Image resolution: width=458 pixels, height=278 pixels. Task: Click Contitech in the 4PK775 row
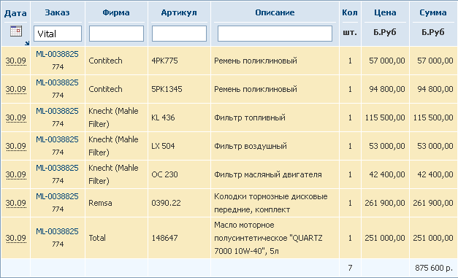[x=105, y=61]
